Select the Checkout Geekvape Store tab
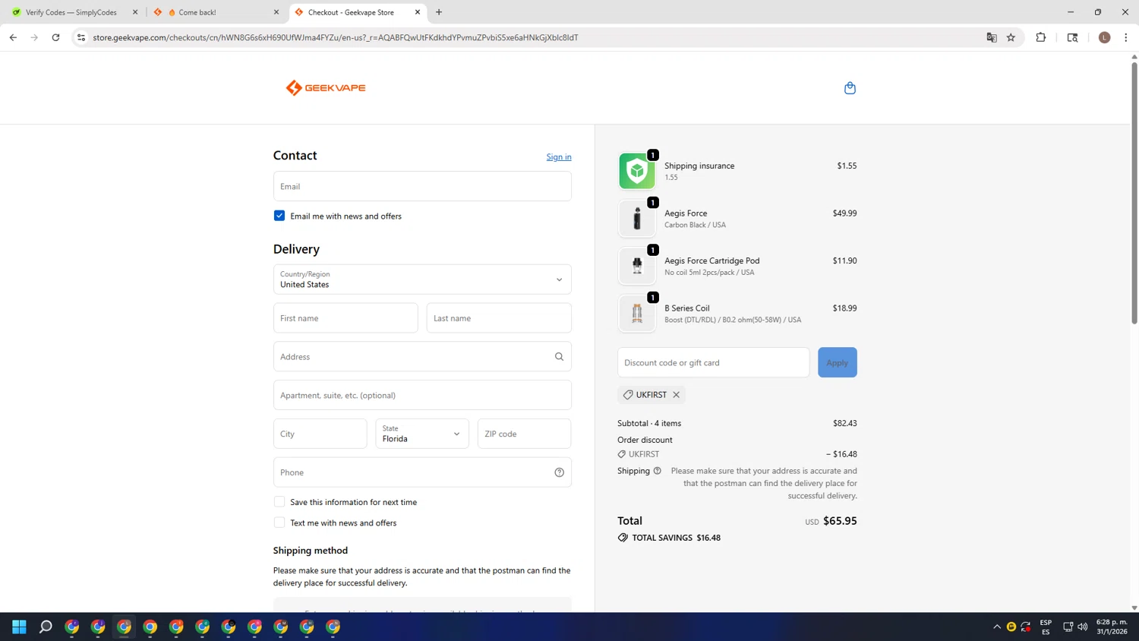 pos(357,12)
